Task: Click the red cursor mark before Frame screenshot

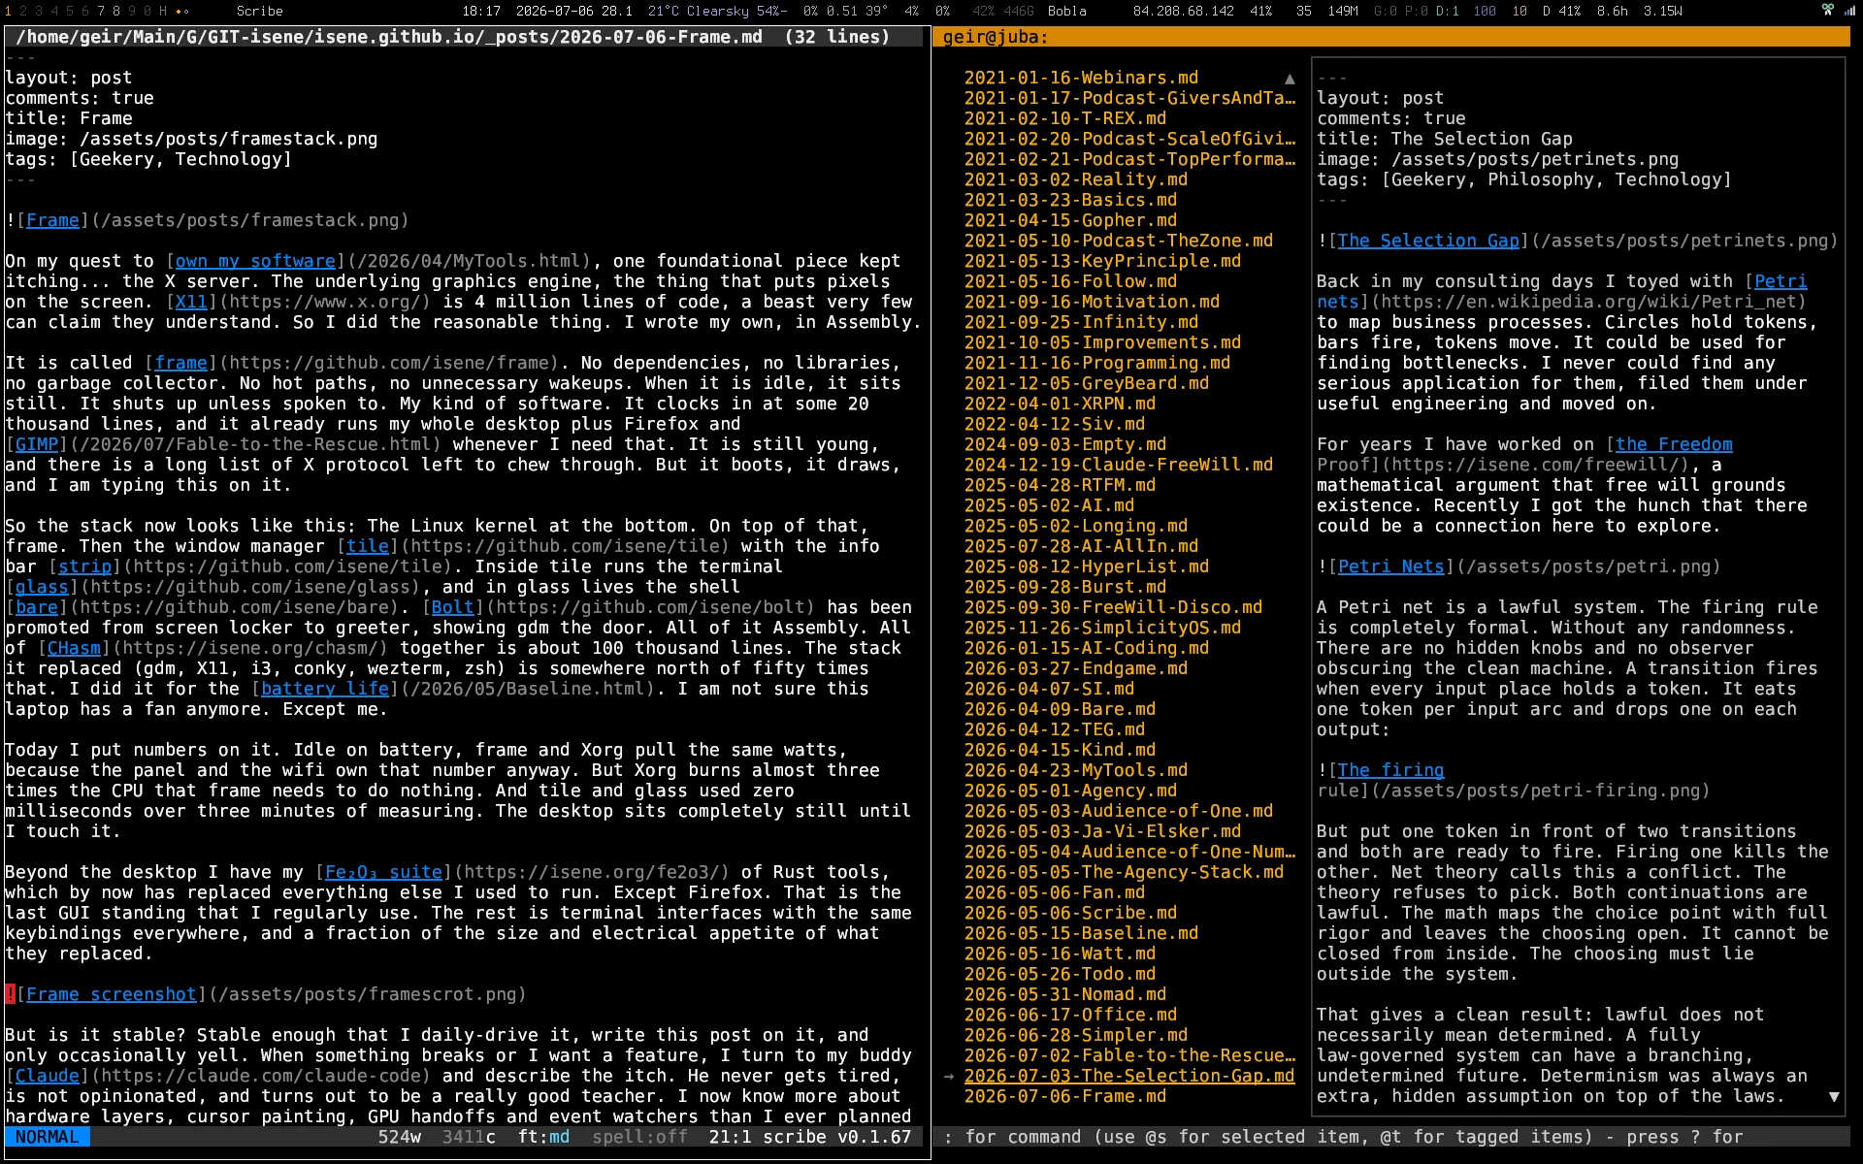Action: (10, 994)
